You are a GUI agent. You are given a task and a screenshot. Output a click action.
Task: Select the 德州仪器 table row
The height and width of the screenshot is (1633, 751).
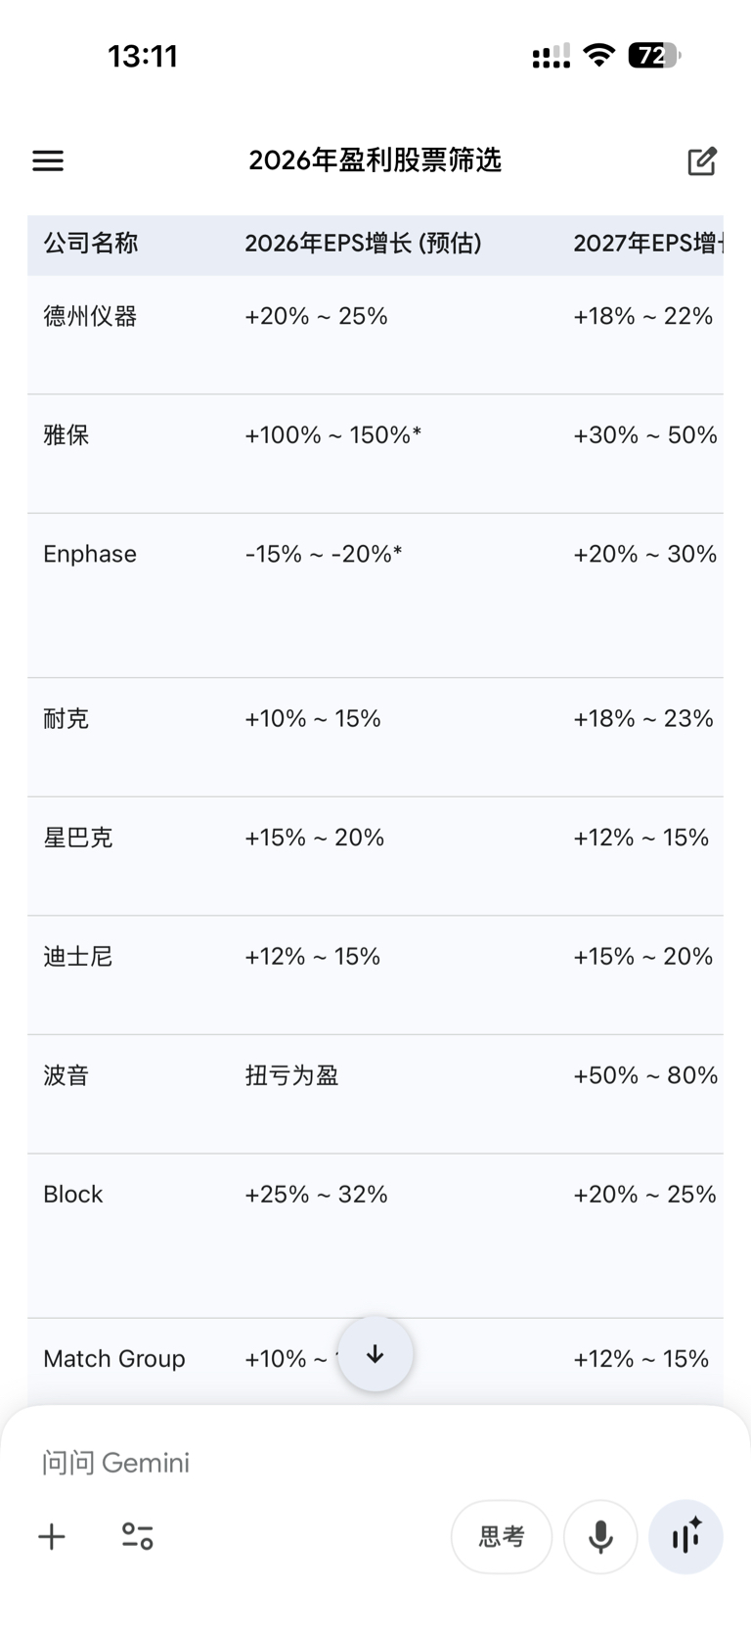click(91, 316)
